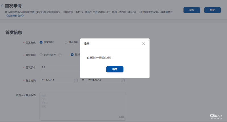Open the 《应用操作指南》 link
Image resolution: width=227 pixels, height=122 pixels.
click(x=15, y=16)
